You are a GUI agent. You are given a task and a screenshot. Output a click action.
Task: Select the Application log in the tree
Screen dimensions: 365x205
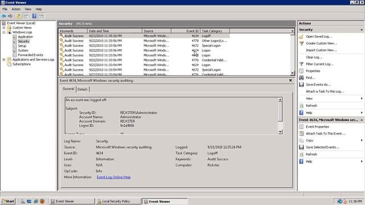tap(25, 36)
